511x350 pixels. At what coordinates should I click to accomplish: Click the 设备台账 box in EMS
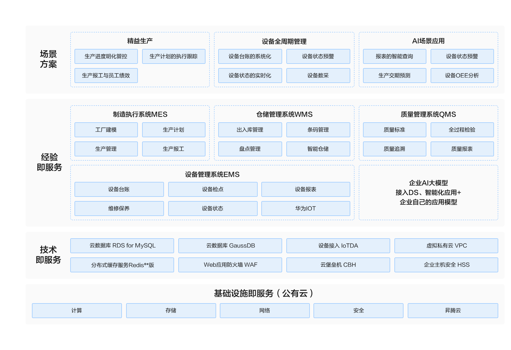(x=119, y=189)
